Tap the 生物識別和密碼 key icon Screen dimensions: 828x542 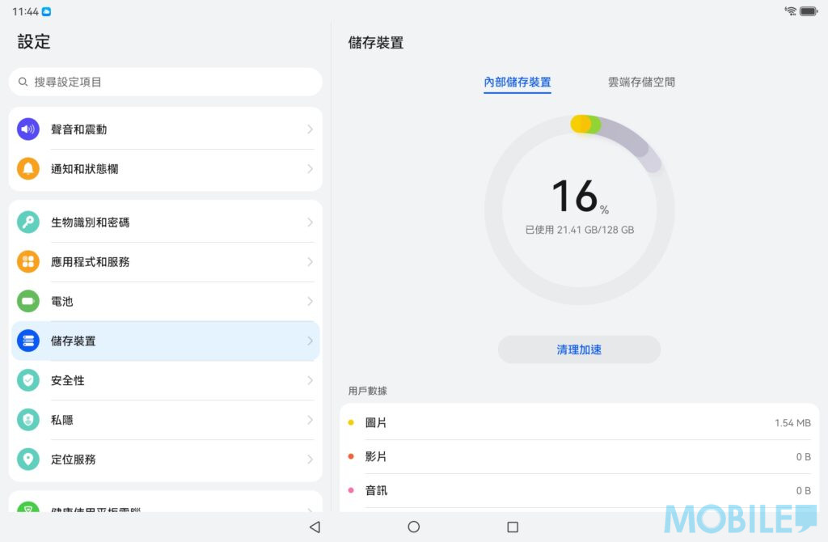(28, 222)
